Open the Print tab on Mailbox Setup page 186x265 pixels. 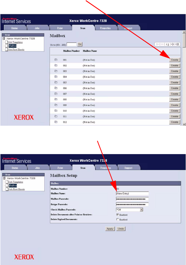point(60,168)
